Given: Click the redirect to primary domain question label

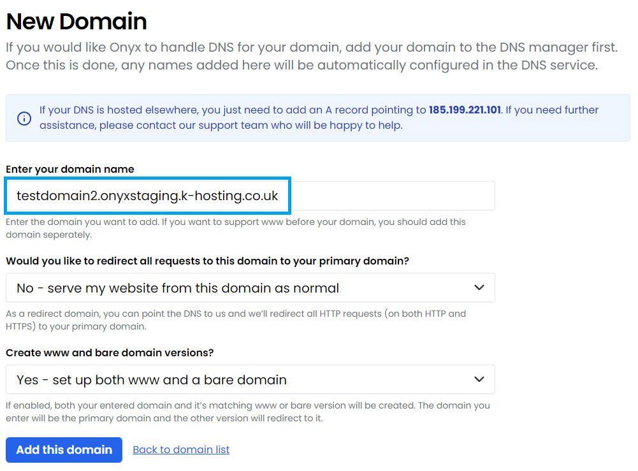Looking at the screenshot, I should tap(208, 261).
